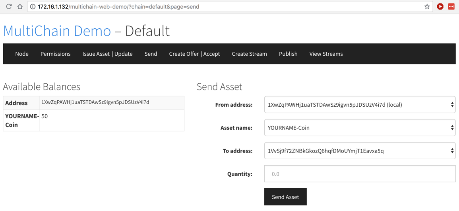This screenshot has width=459, height=211.
Task: Open the Create Stream page
Action: click(249, 54)
